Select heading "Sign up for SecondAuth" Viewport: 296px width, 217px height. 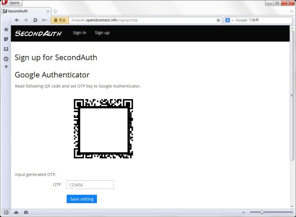coord(56,58)
